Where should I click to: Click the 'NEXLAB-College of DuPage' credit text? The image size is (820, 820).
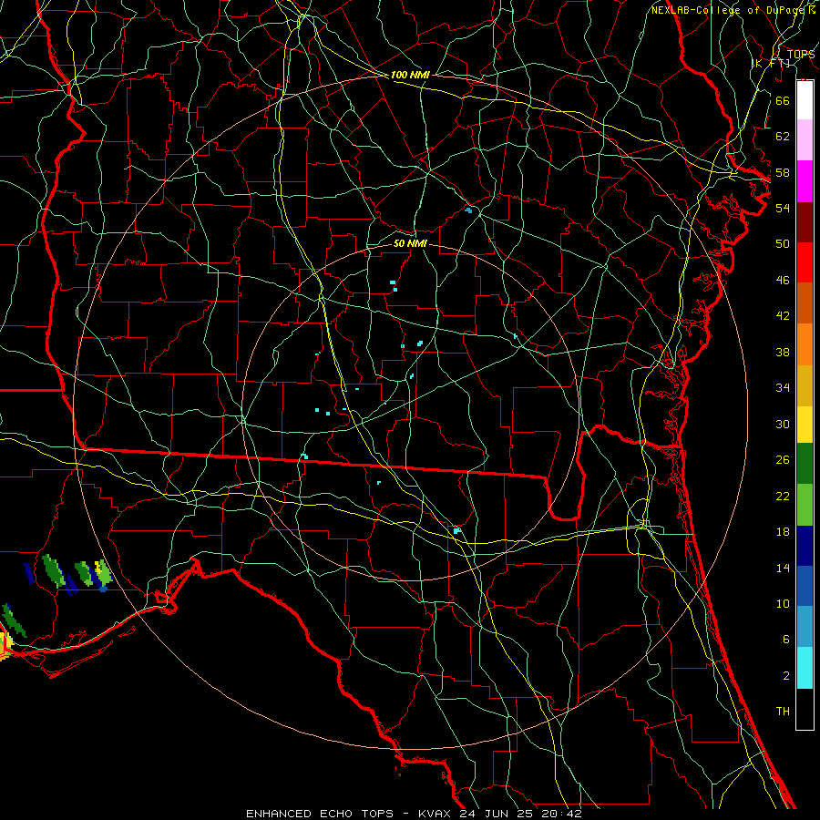pos(728,10)
